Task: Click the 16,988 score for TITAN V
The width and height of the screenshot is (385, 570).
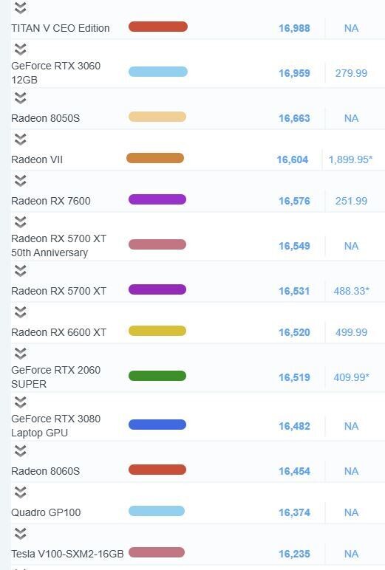Action: click(294, 28)
